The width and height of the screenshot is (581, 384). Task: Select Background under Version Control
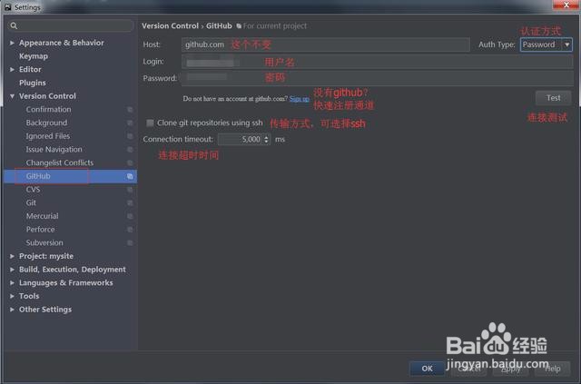[46, 123]
